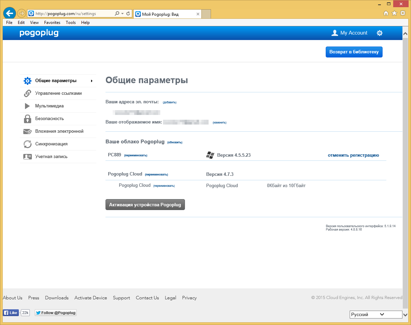The image size is (411, 325).
Task: Open the address bar dropdown arrow
Action: pos(123,14)
